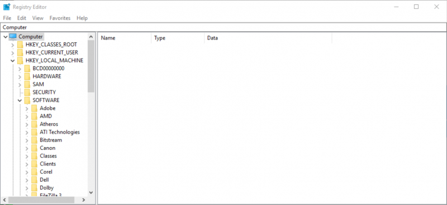Click the SOFTWARE folder icon
Screen dimensions: 447x205
point(27,100)
